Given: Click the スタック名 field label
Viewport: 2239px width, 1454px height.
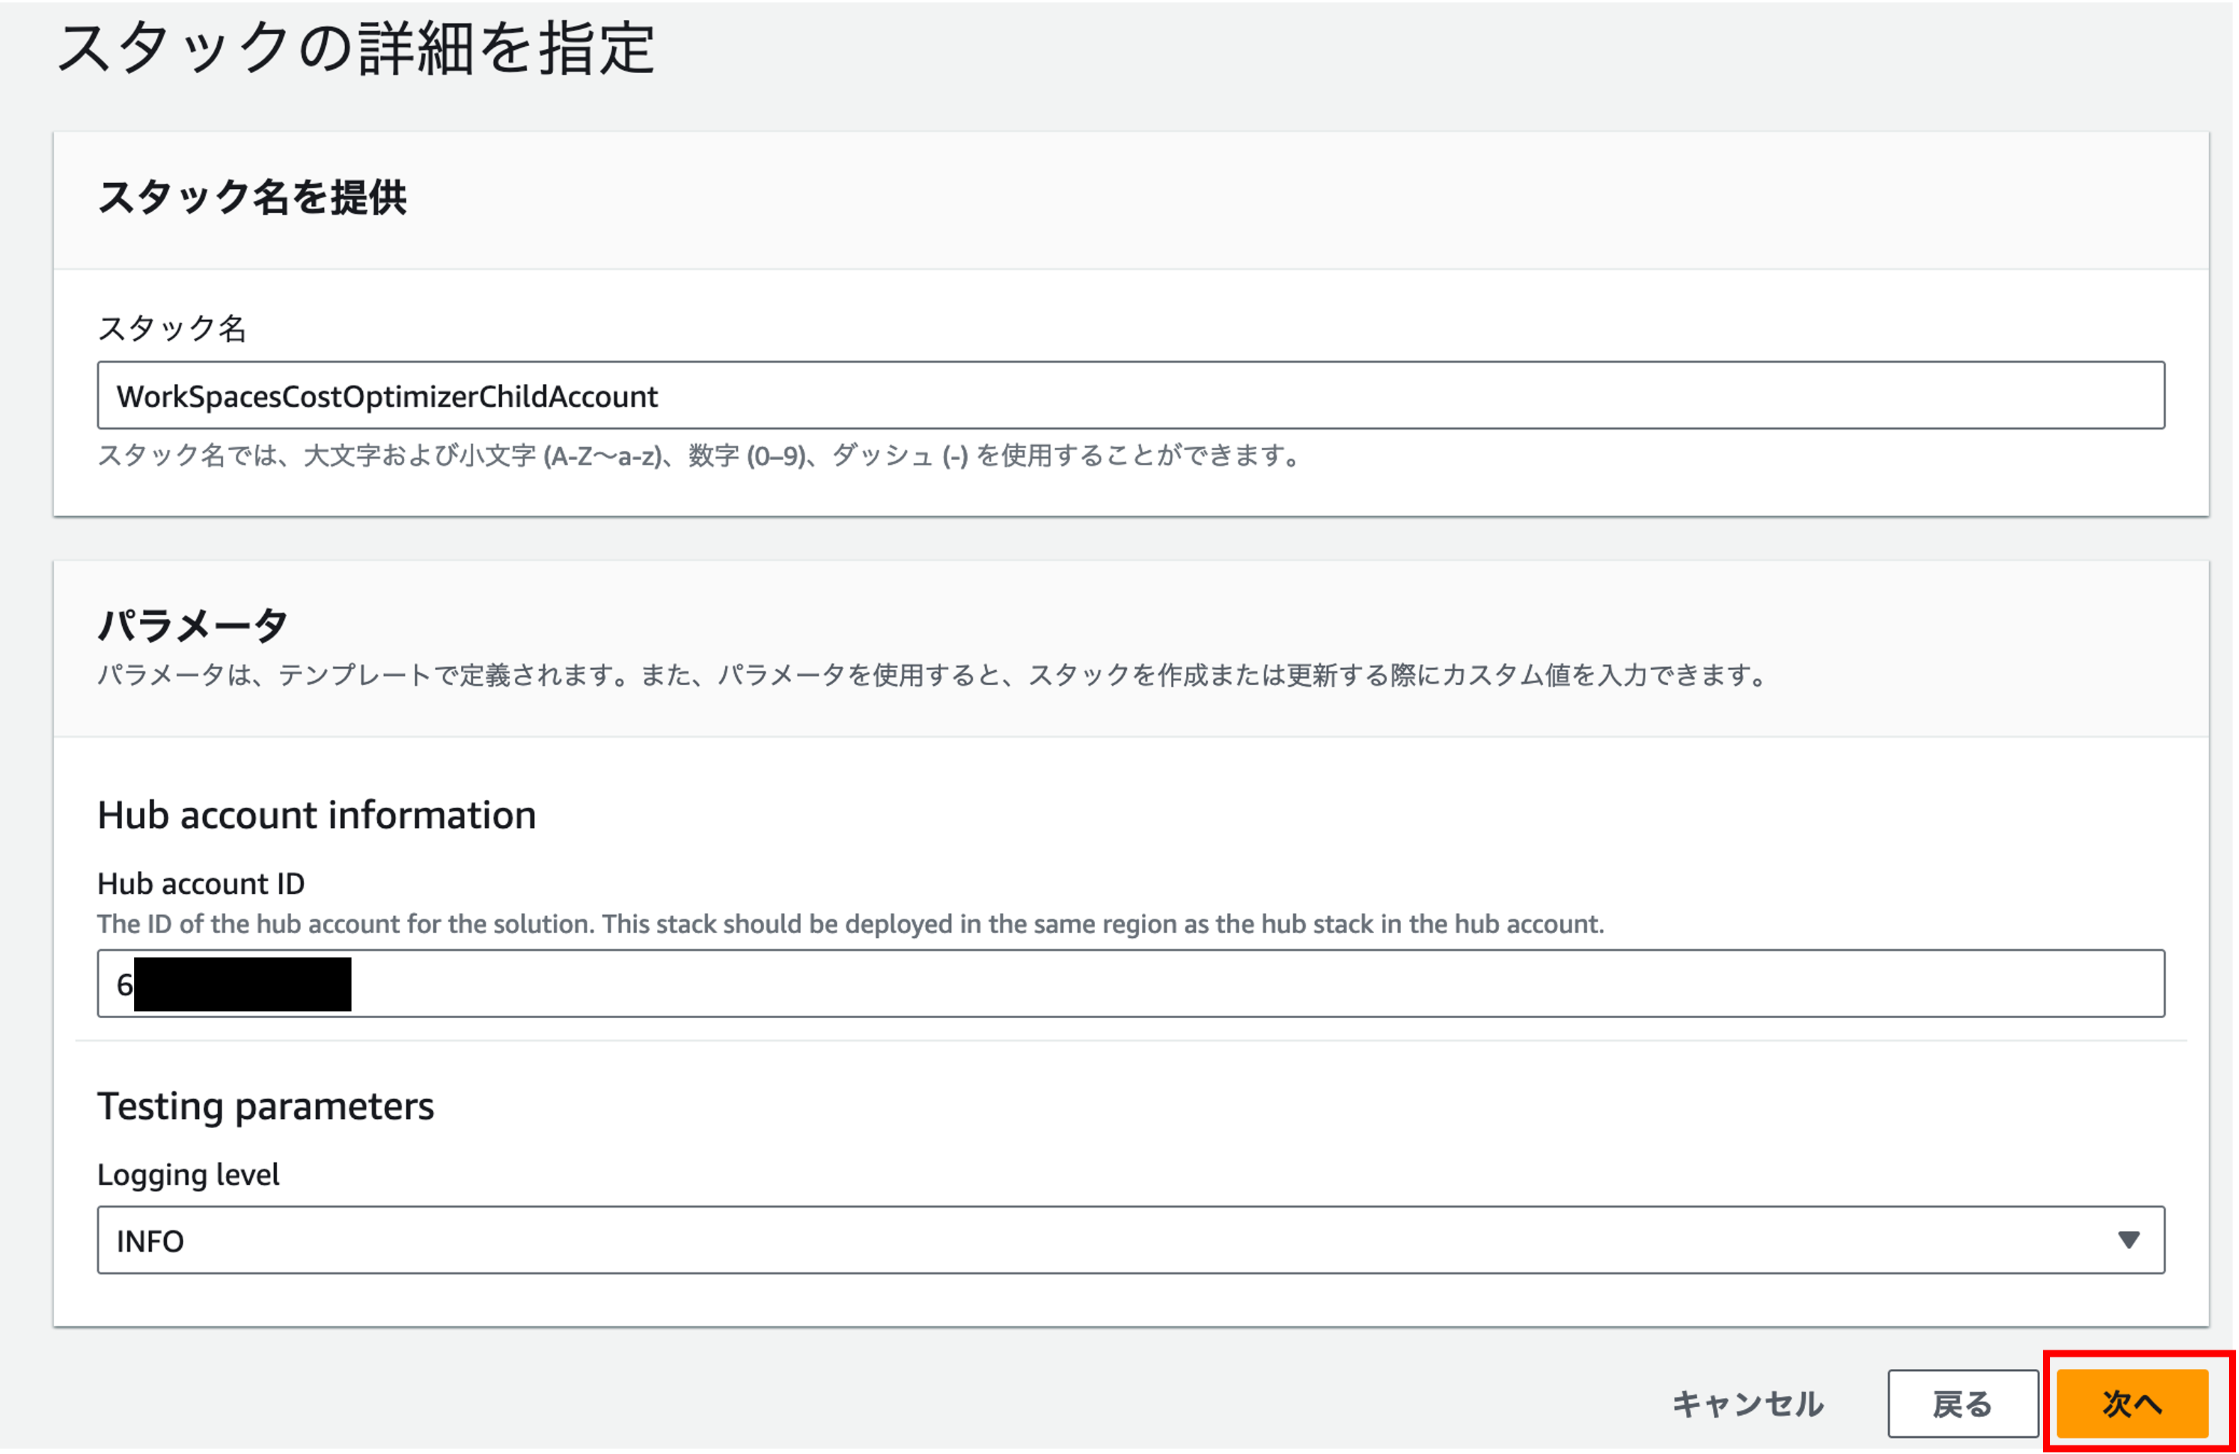Looking at the screenshot, I should [x=172, y=328].
